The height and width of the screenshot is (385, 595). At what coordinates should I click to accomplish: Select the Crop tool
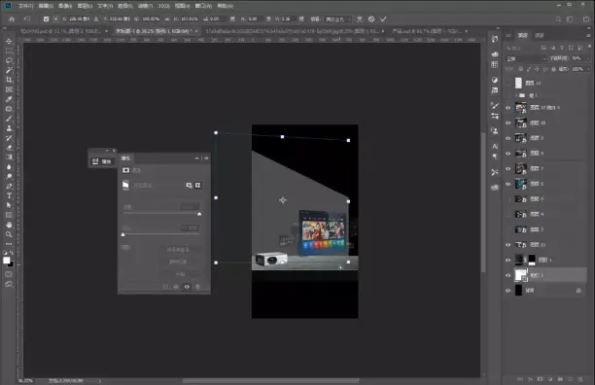pyautogui.click(x=9, y=80)
